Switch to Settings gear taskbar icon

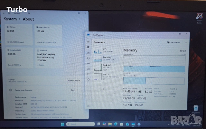click(x=139, y=124)
